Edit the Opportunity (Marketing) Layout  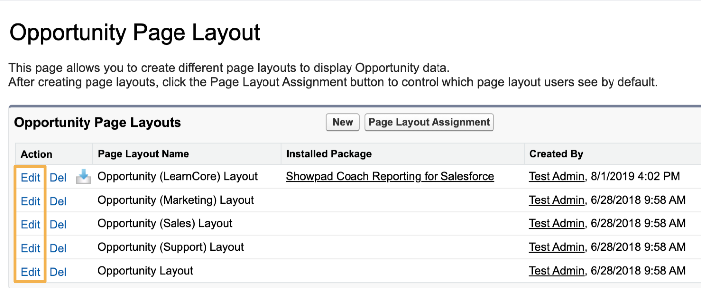coord(30,201)
